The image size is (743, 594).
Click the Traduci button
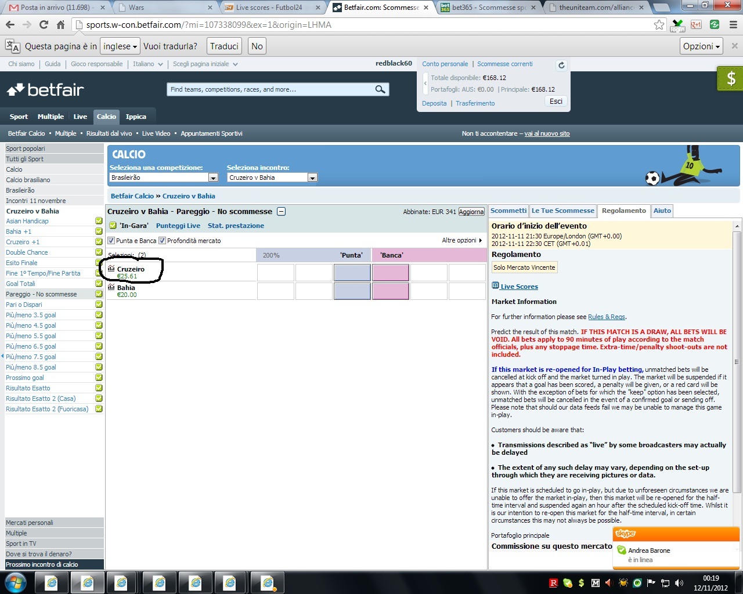pos(224,46)
